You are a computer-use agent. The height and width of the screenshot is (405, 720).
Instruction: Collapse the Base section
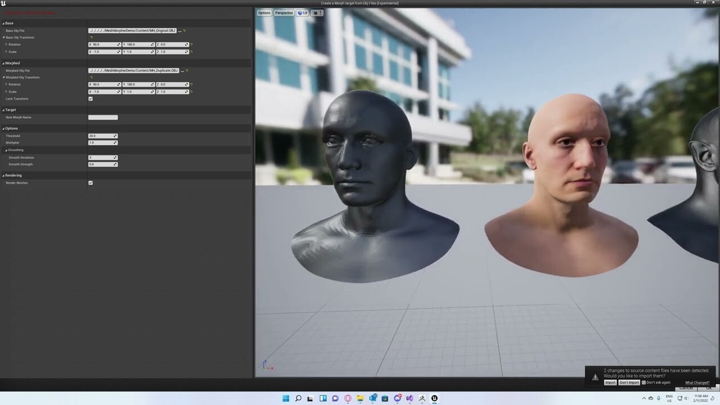pos(4,23)
